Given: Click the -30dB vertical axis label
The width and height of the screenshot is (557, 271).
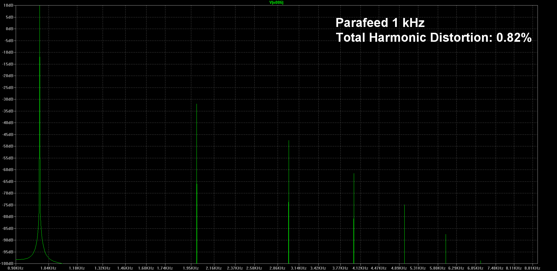Looking at the screenshot, I should point(8,99).
